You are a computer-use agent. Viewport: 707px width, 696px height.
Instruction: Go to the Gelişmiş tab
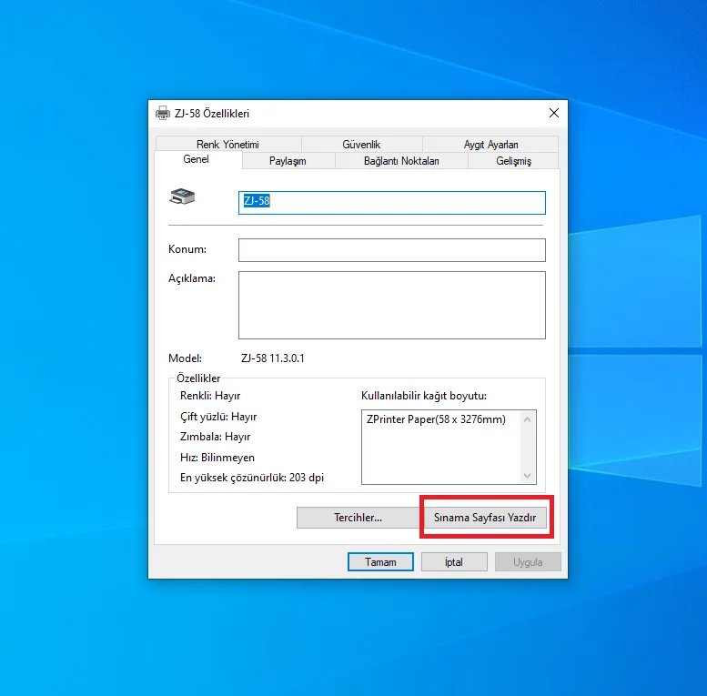513,161
